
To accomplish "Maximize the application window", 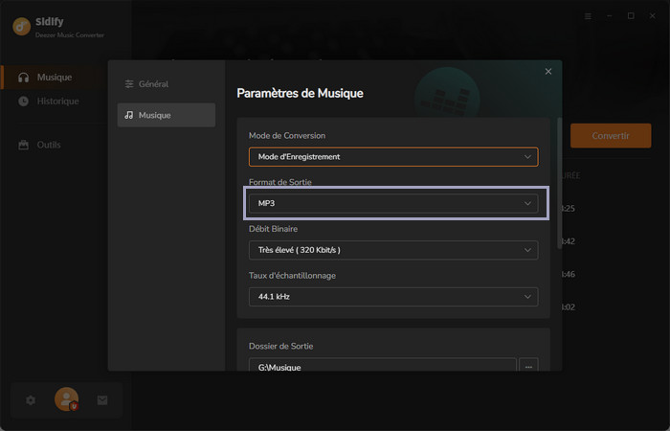I will point(630,16).
